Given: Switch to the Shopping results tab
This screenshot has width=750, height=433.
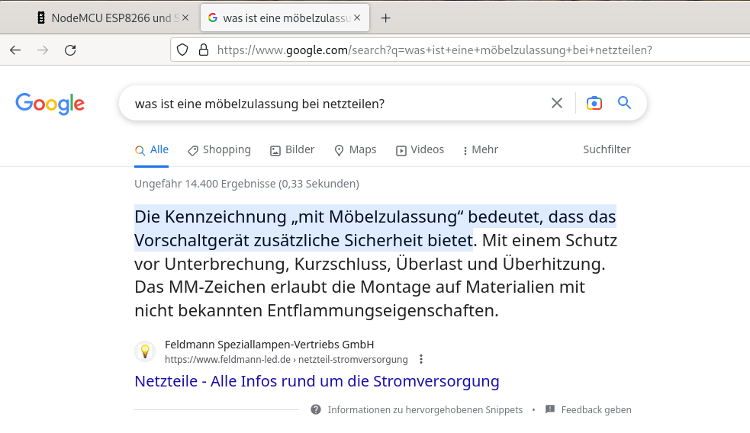Looking at the screenshot, I should coord(219,150).
